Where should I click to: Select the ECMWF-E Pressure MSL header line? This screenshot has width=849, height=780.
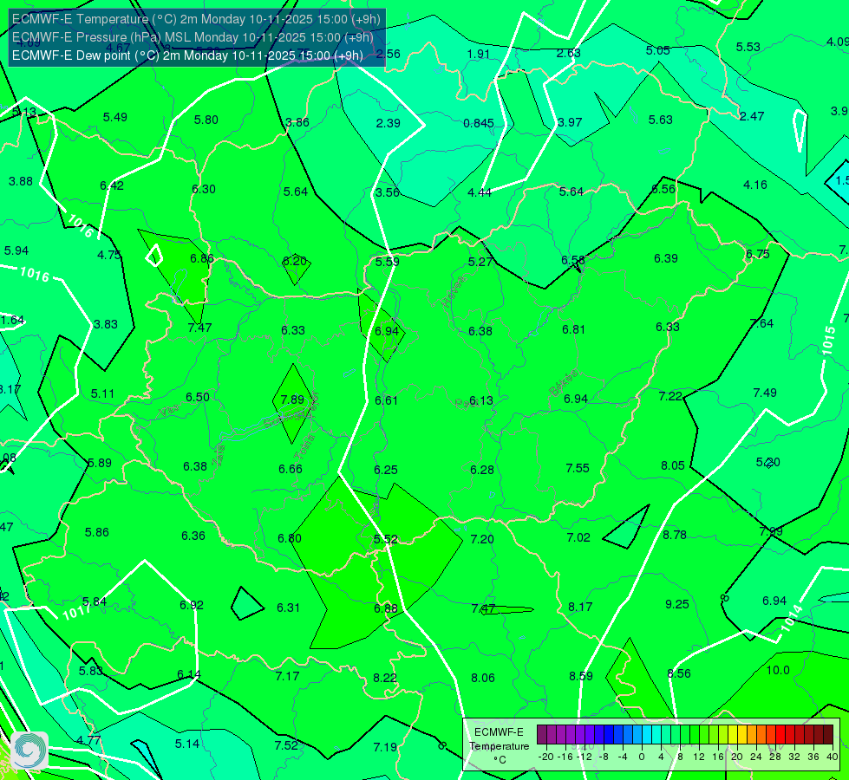tap(193, 37)
